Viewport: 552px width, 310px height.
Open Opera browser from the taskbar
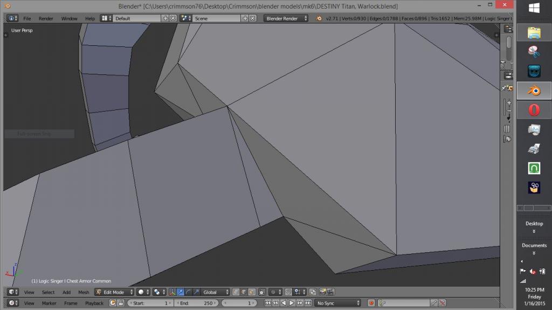(534, 110)
